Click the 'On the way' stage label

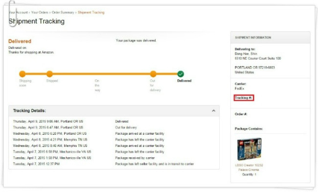click(x=97, y=85)
